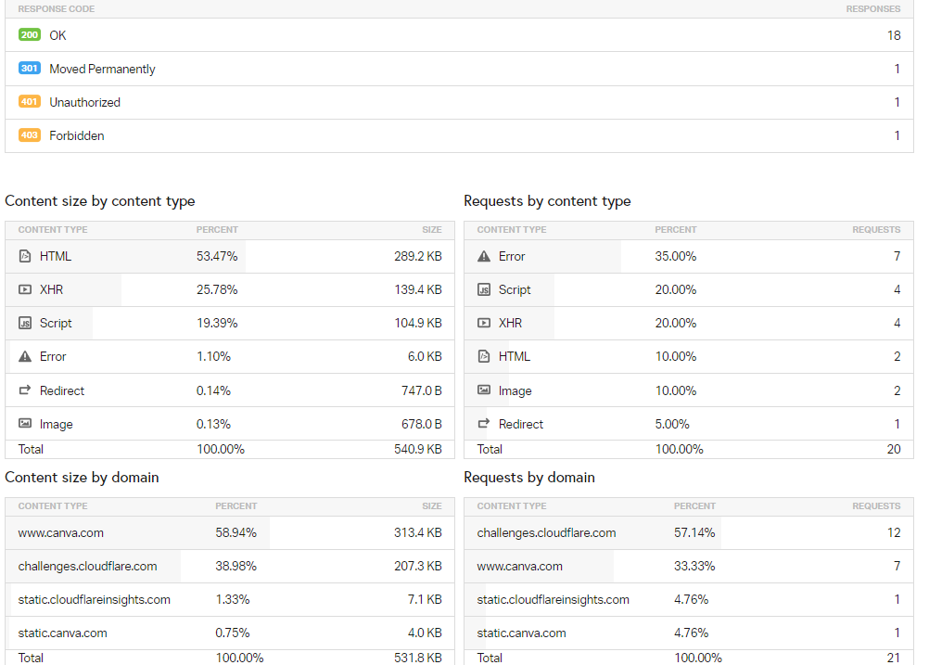Click the RESPONSES column header
The width and height of the screenshot is (929, 665).
(x=872, y=9)
